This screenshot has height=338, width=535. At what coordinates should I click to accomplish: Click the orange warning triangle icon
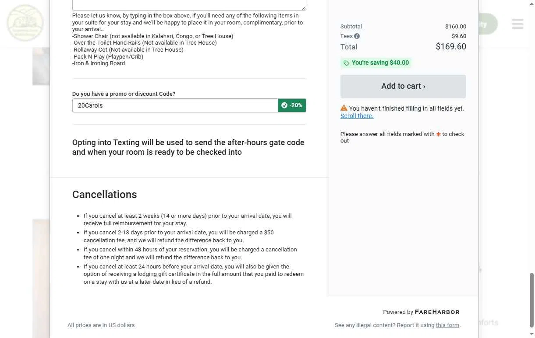click(x=344, y=108)
